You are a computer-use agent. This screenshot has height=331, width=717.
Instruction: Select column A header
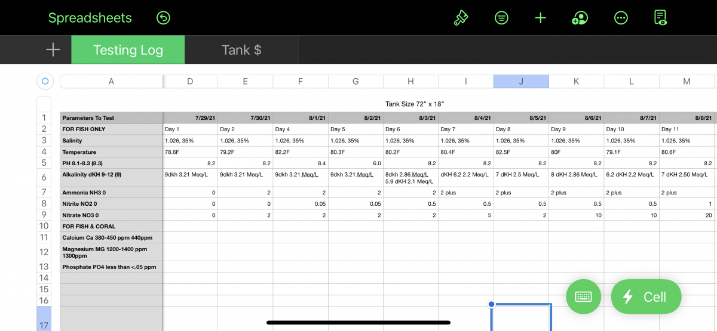(111, 82)
